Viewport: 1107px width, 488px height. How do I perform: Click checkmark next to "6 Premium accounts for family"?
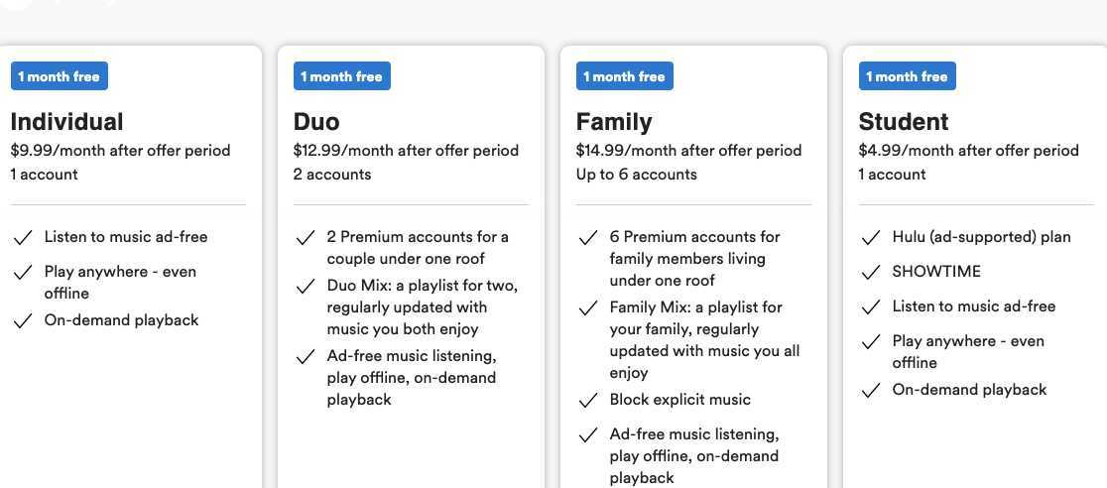588,237
